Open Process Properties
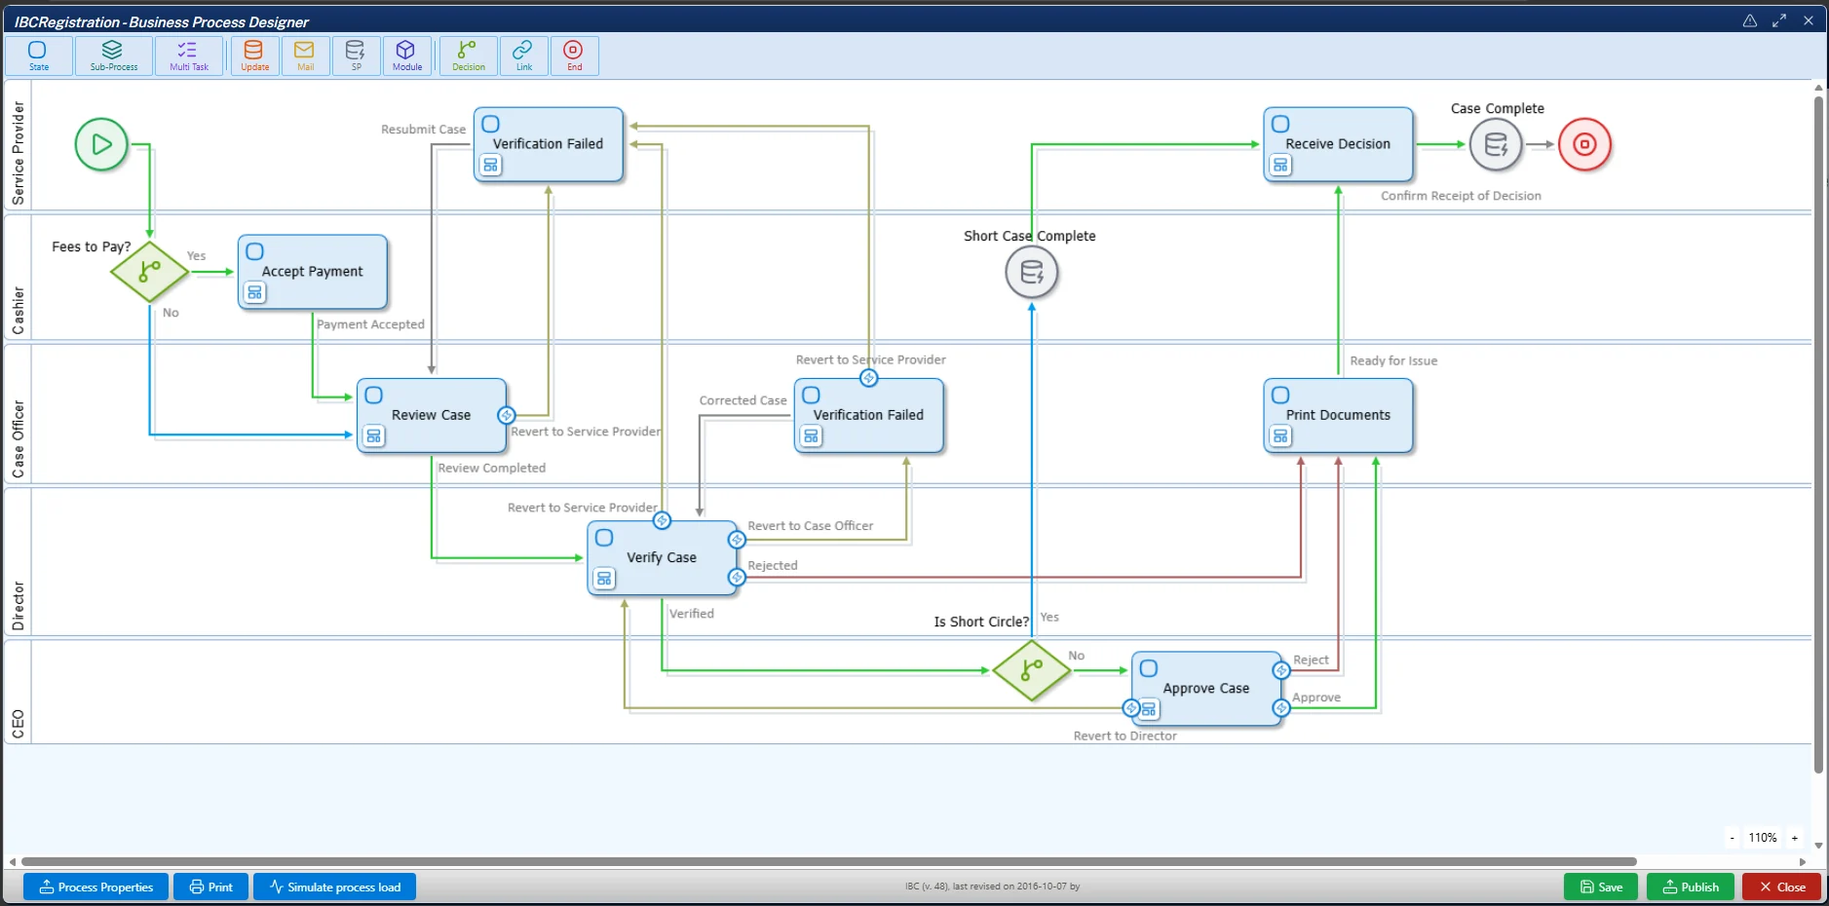This screenshot has height=906, width=1829. (x=95, y=887)
